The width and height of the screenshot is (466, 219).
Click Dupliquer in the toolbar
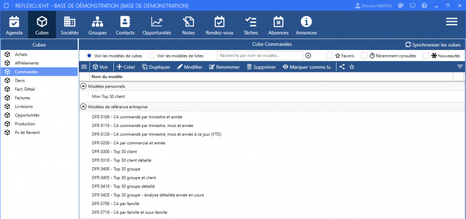coord(156,67)
